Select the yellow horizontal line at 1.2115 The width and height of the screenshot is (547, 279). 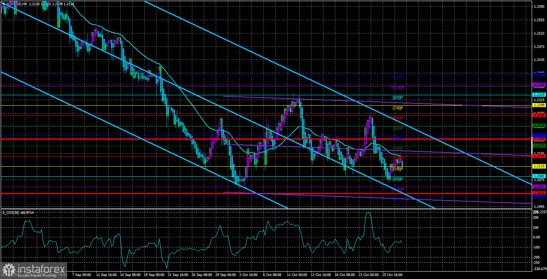(x=266, y=166)
